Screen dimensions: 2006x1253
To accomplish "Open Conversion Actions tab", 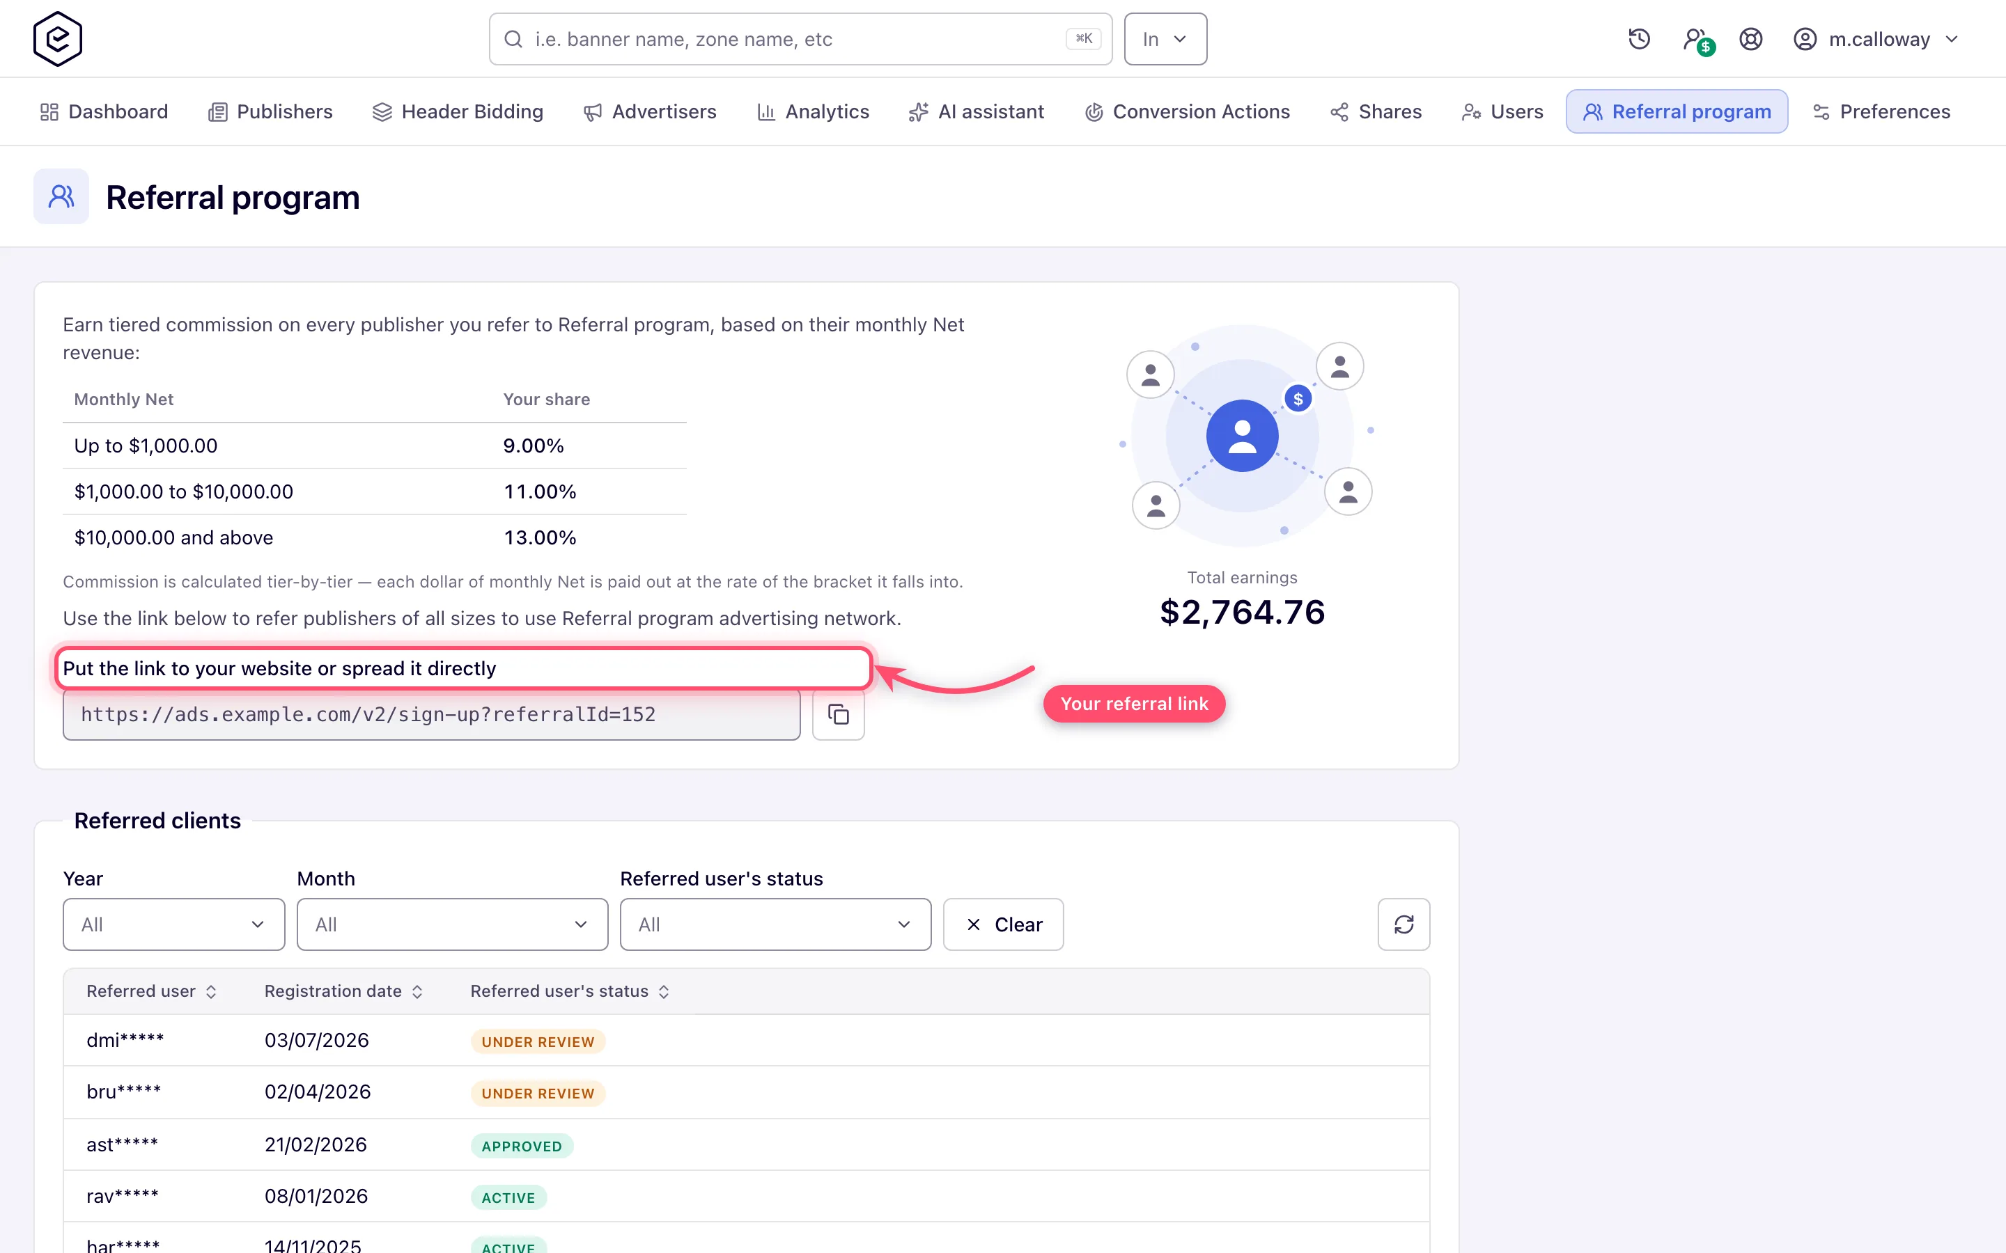I will point(1187,111).
